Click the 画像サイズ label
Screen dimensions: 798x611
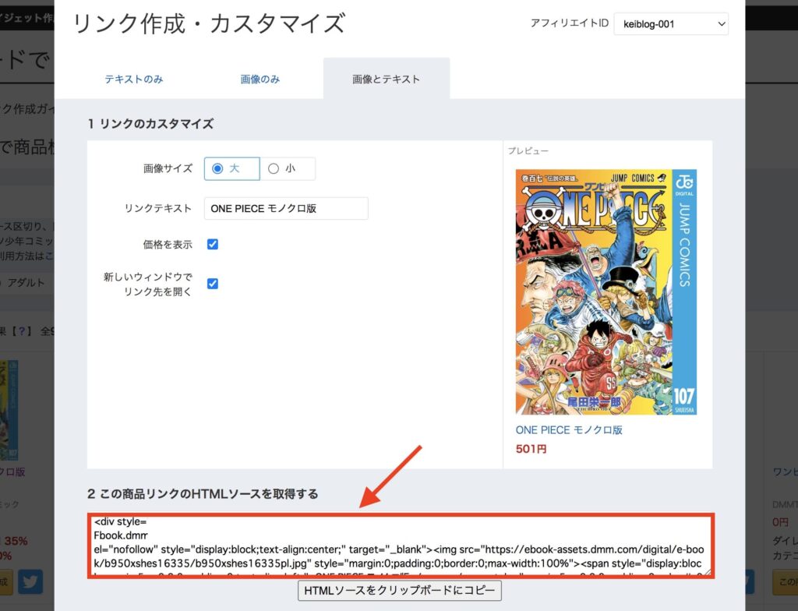(x=168, y=168)
